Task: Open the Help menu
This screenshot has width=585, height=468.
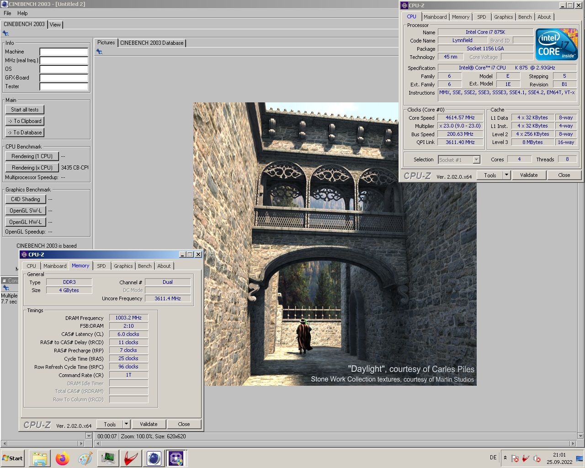Action: 22,13
